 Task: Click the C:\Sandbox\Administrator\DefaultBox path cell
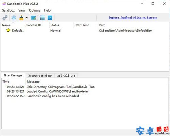click(x=125, y=31)
